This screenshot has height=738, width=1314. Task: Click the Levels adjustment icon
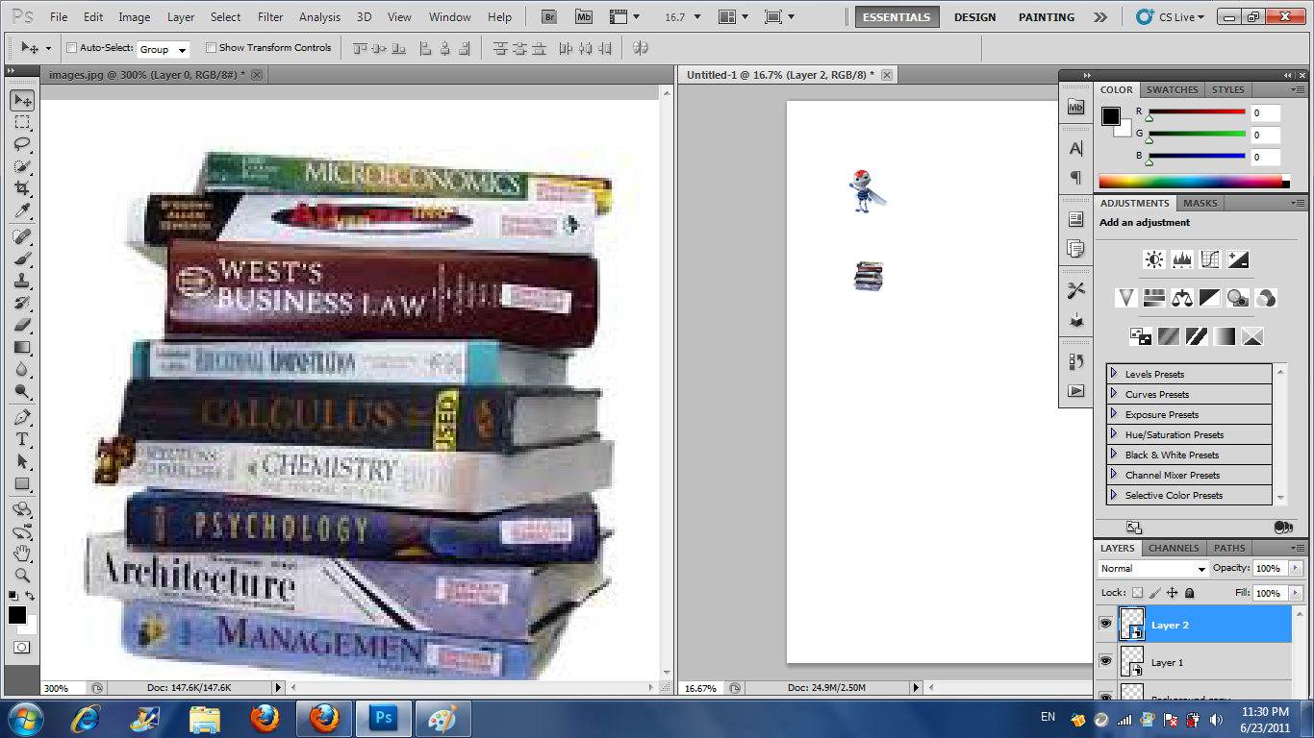(1182, 259)
